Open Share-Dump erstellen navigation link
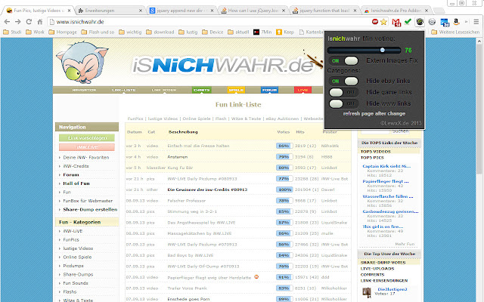 (x=90, y=210)
